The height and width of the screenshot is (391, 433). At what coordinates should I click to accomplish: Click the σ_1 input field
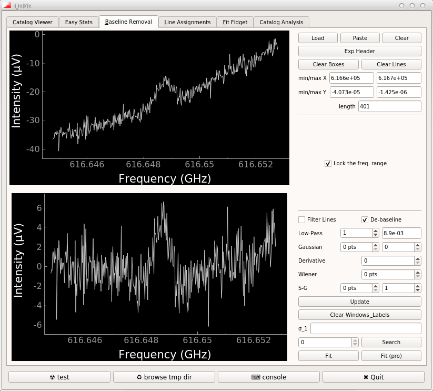[x=366, y=328]
